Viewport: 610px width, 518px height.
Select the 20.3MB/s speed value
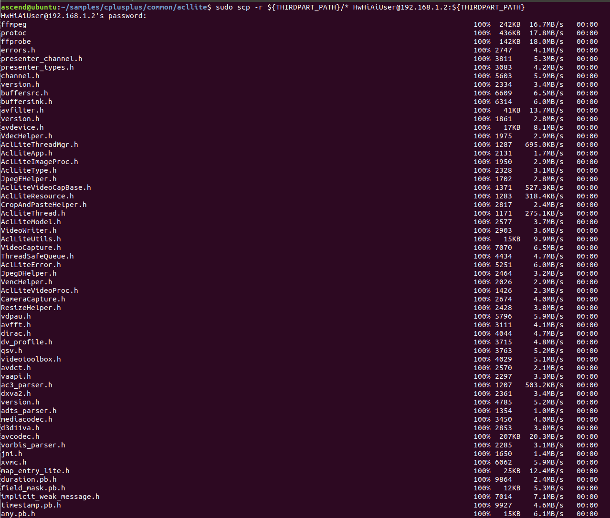tap(547, 436)
